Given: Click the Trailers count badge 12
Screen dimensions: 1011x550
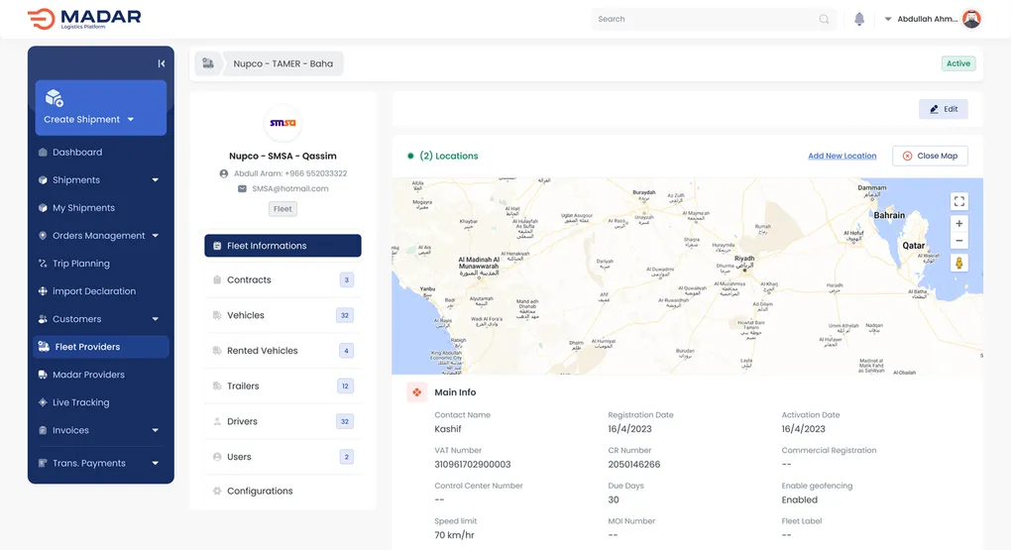Looking at the screenshot, I should pyautogui.click(x=345, y=386).
